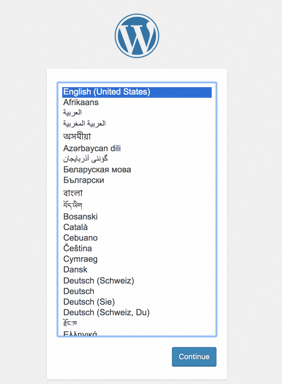Choose Deutsch (Sie) in the list
Image resolution: width=282 pixels, height=384 pixels.
pyautogui.click(x=89, y=302)
